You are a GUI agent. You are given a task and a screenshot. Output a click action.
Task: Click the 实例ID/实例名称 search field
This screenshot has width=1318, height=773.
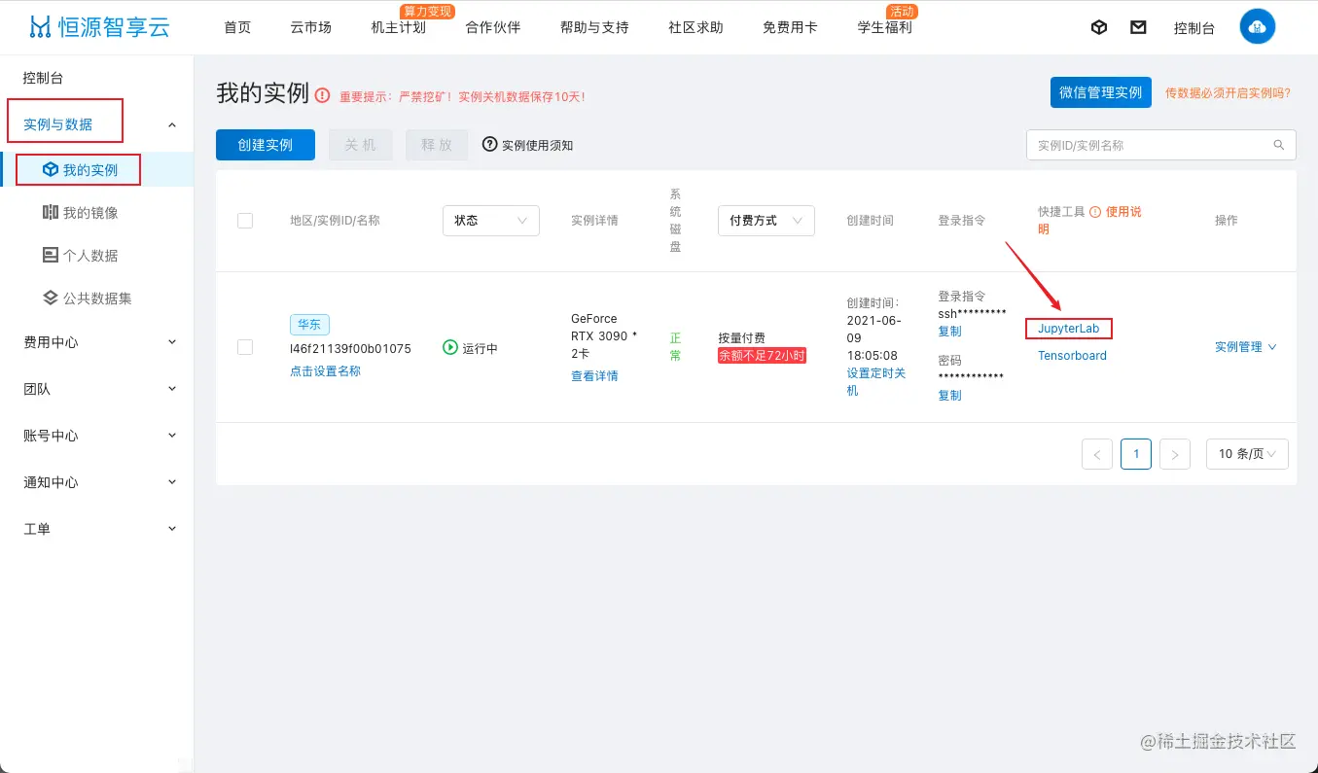click(1161, 145)
